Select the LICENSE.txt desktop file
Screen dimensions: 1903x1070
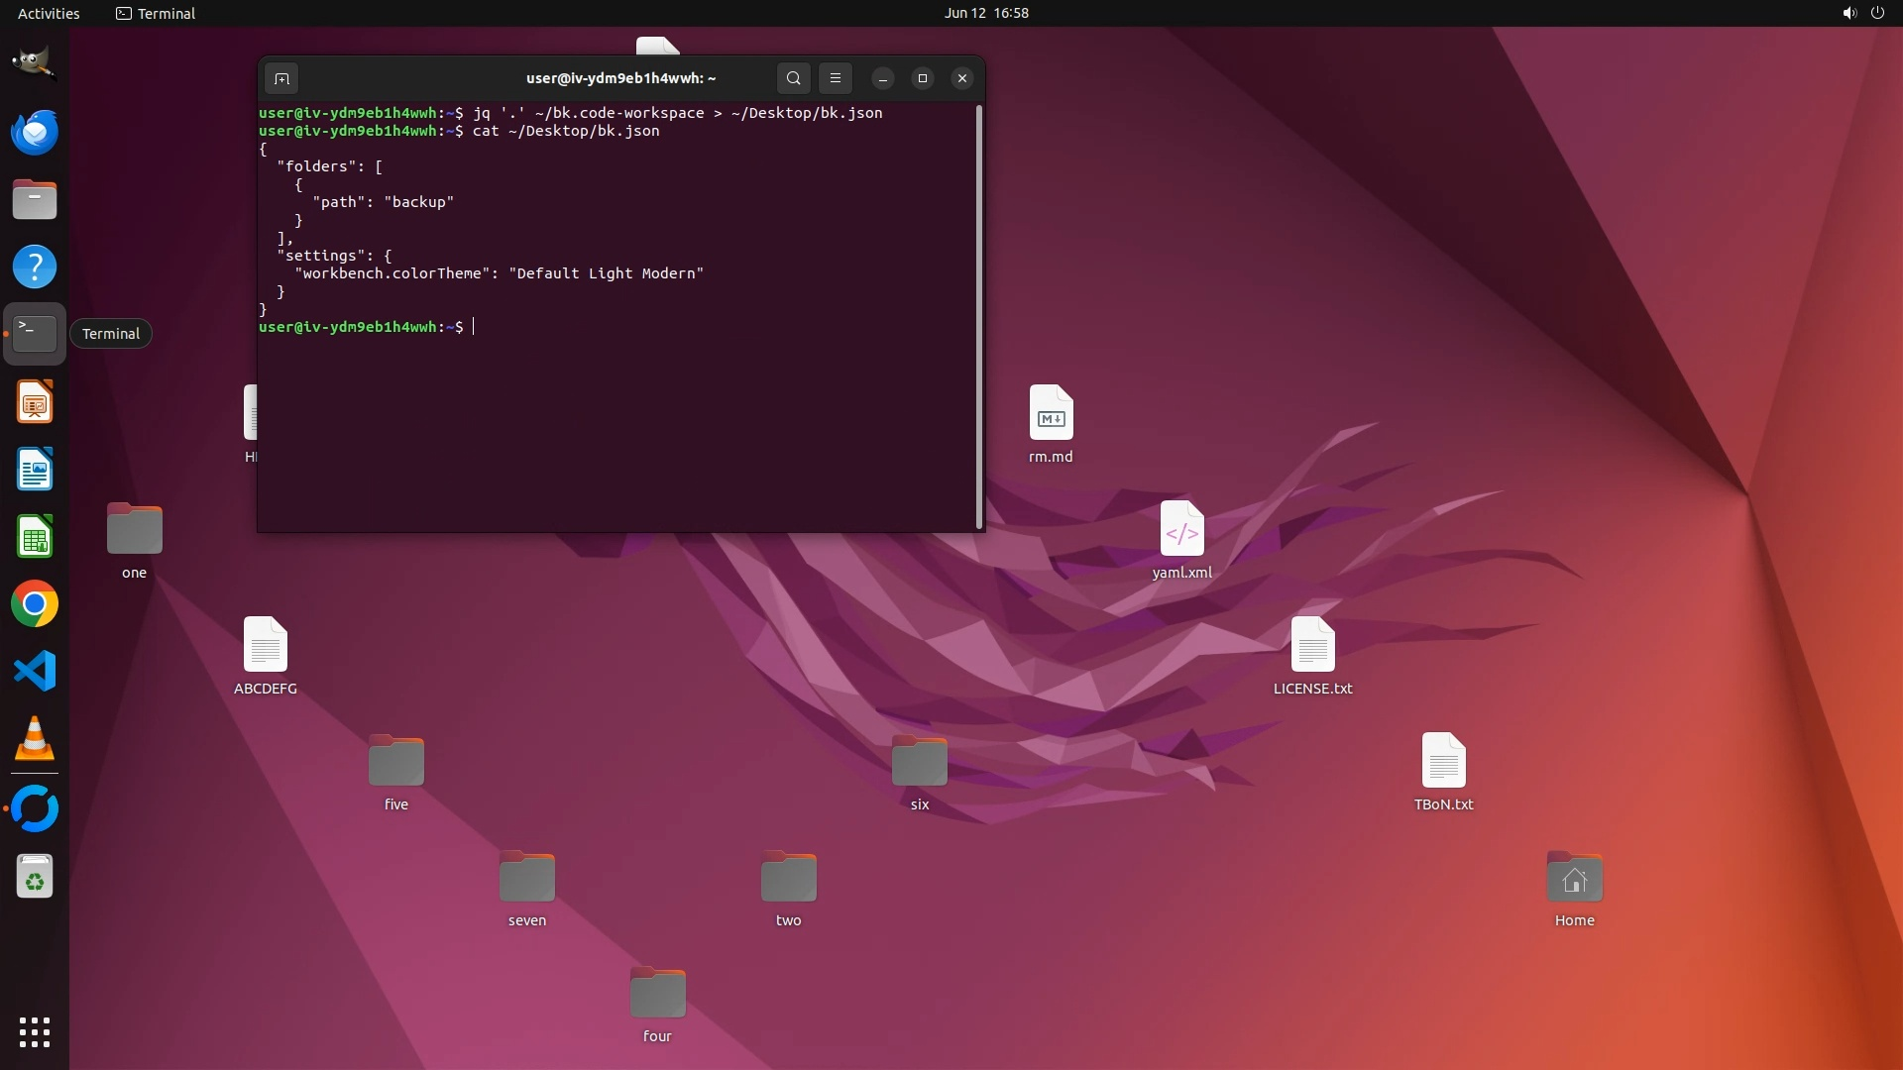point(1312,645)
